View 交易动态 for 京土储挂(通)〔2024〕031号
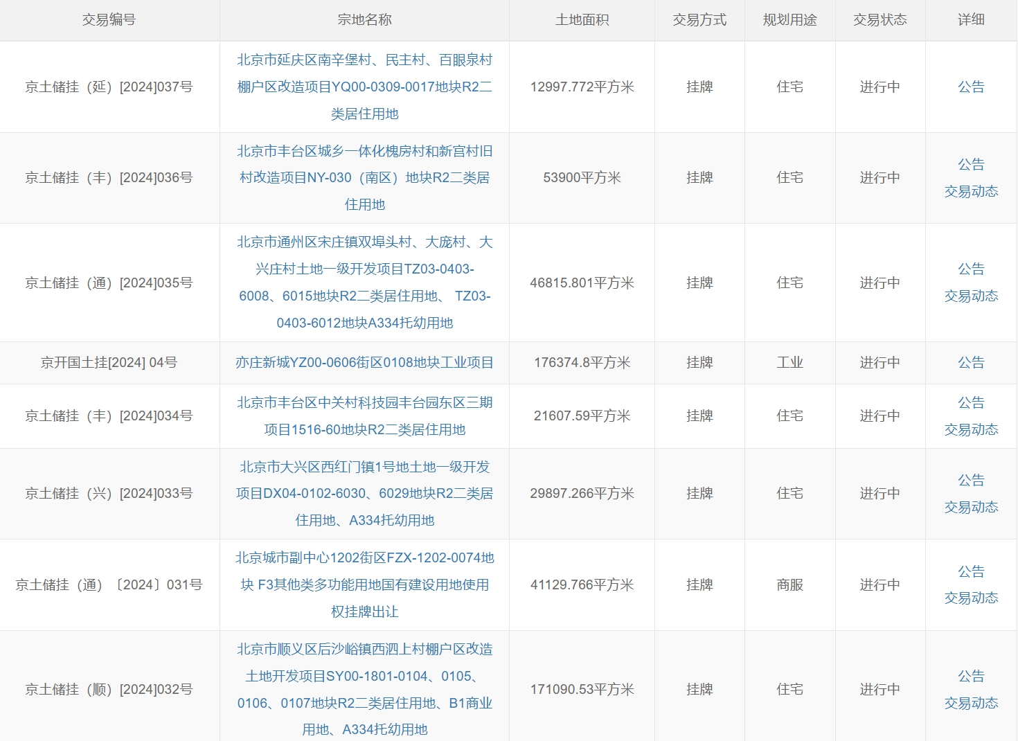 coord(971,598)
